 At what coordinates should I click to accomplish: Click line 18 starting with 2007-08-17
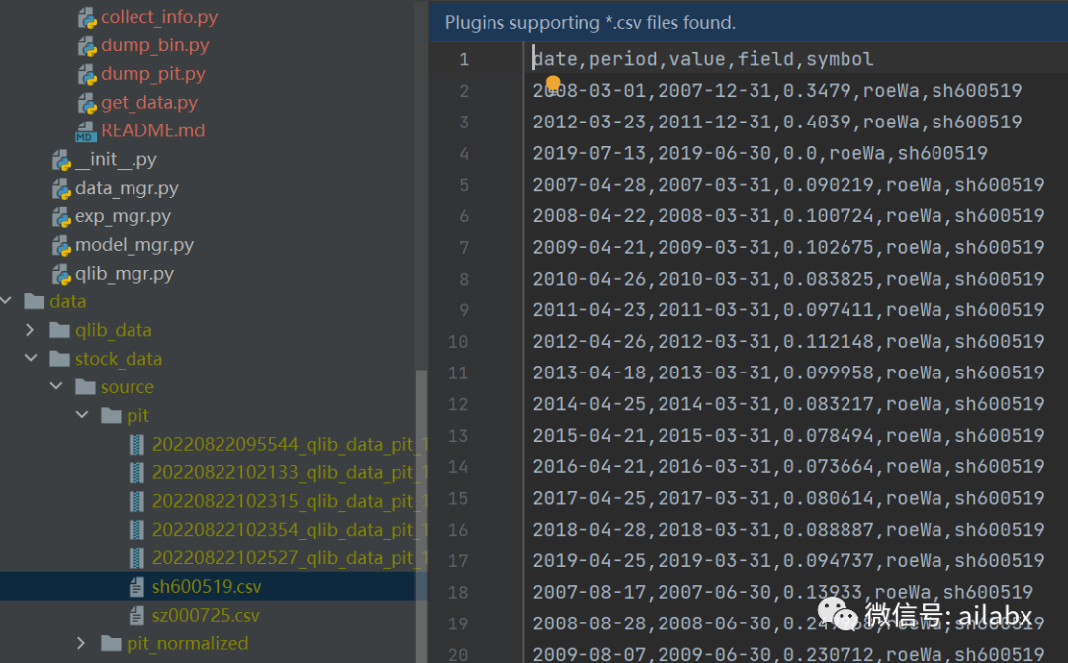click(782, 592)
